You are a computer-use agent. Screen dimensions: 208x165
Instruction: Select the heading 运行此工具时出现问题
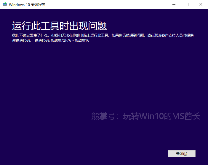tap(60, 26)
